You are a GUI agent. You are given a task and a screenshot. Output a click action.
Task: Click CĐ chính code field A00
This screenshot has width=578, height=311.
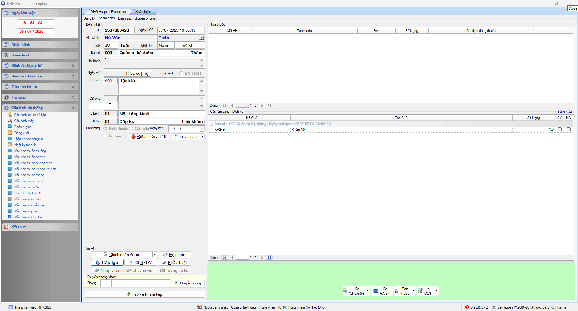pos(110,81)
